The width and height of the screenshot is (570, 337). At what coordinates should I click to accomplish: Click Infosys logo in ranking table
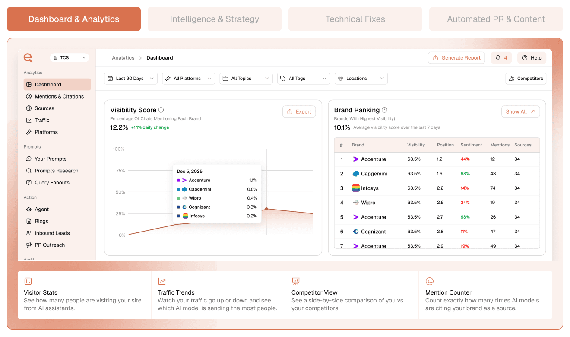(356, 188)
